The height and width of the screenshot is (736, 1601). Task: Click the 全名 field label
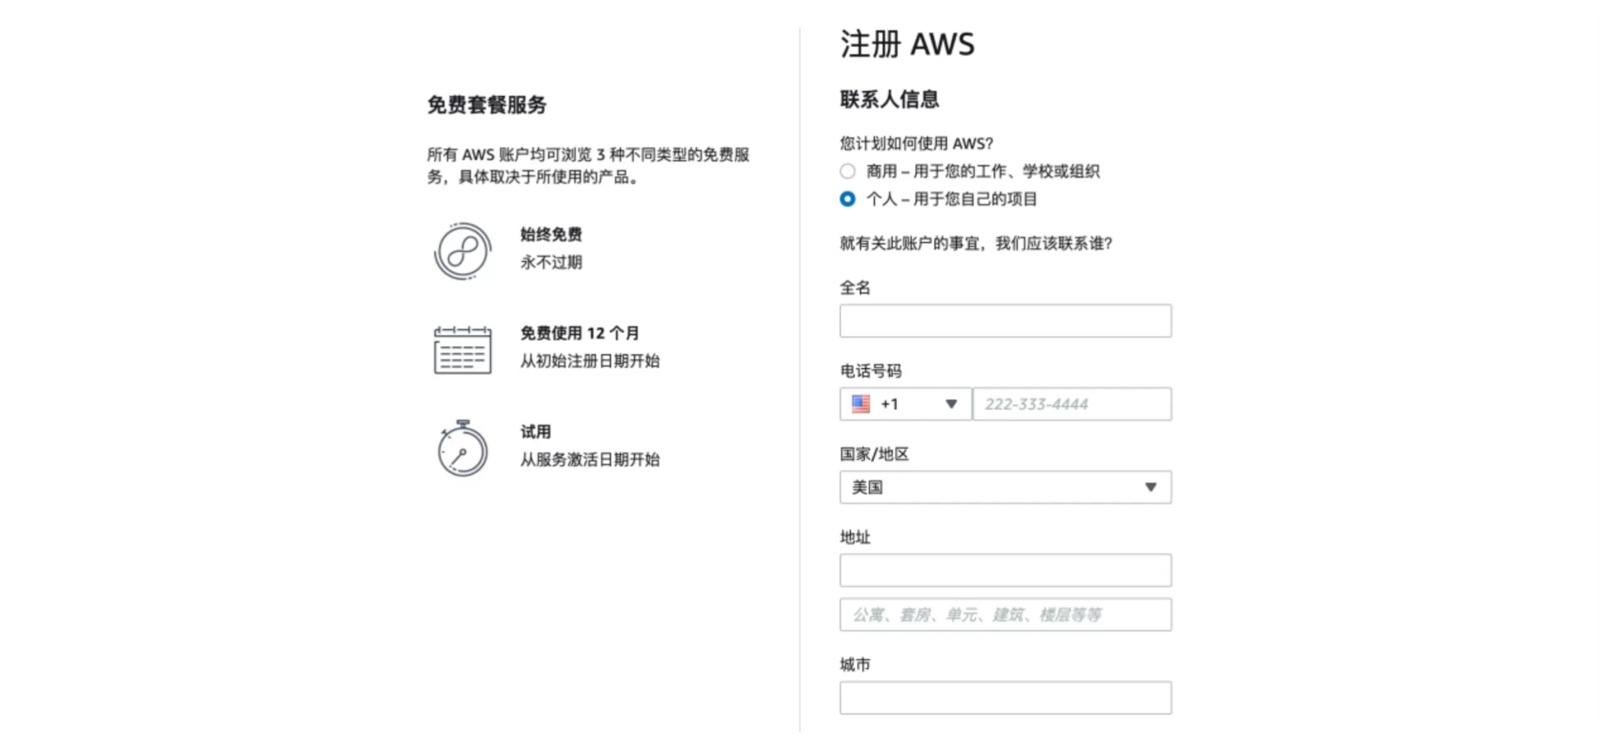pos(855,288)
